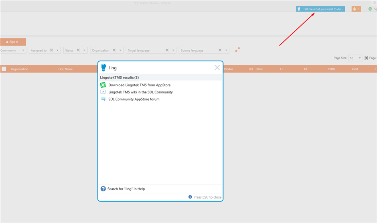This screenshot has height=223, width=377.
Task: Click the Total column header
Action: pos(355,69)
